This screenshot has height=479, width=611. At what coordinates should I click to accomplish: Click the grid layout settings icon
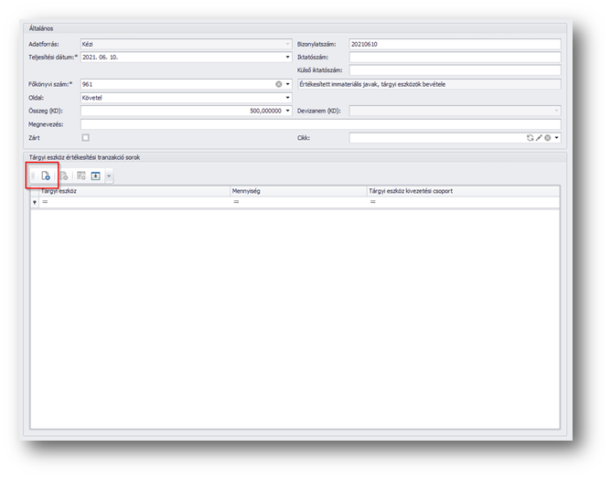pyautogui.click(x=81, y=175)
